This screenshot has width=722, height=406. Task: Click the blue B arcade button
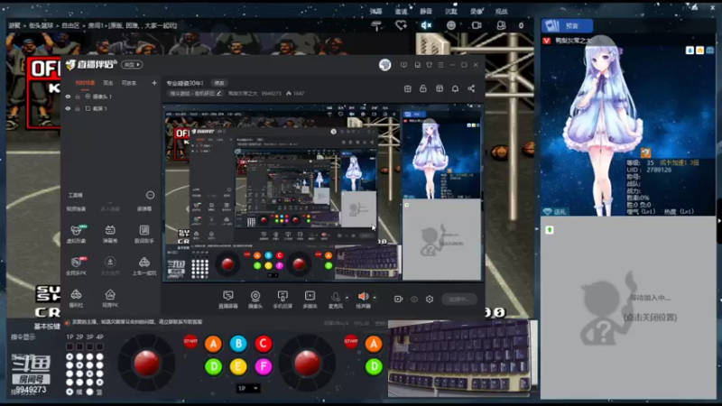click(x=238, y=344)
